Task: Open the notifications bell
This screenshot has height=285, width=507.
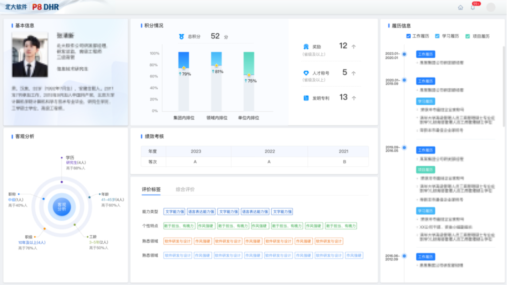Action: point(473,8)
